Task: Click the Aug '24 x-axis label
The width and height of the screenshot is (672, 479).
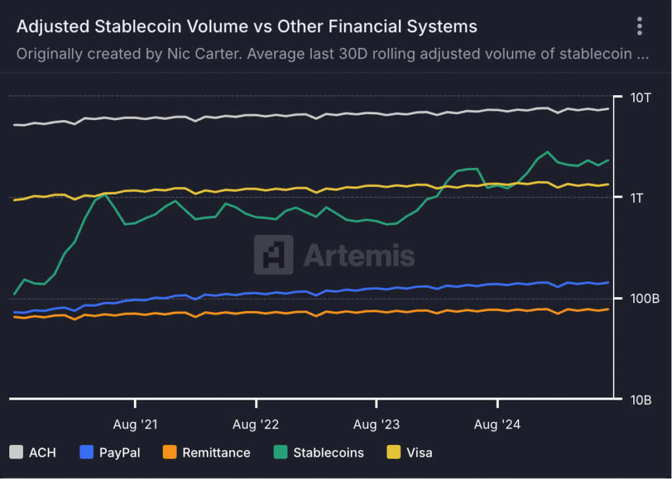Action: click(x=497, y=425)
